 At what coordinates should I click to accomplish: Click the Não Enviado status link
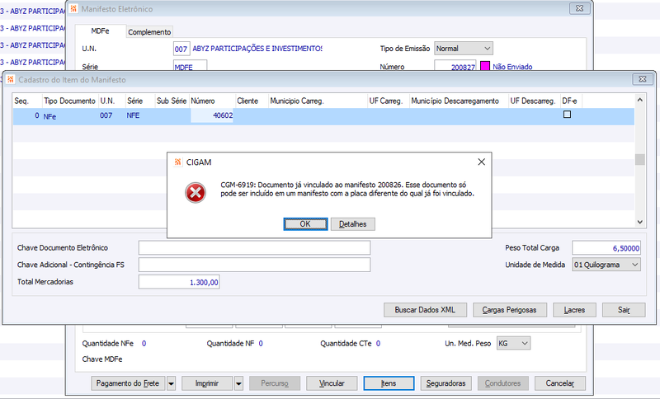tap(512, 67)
